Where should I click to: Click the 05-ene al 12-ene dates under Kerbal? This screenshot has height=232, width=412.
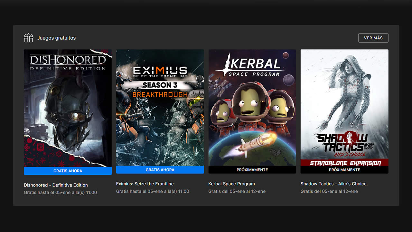click(237, 191)
